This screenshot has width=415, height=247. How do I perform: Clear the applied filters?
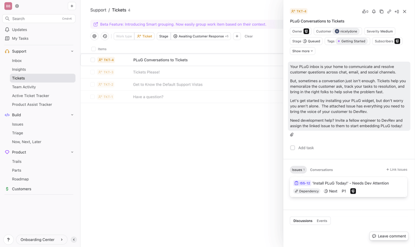point(248,36)
